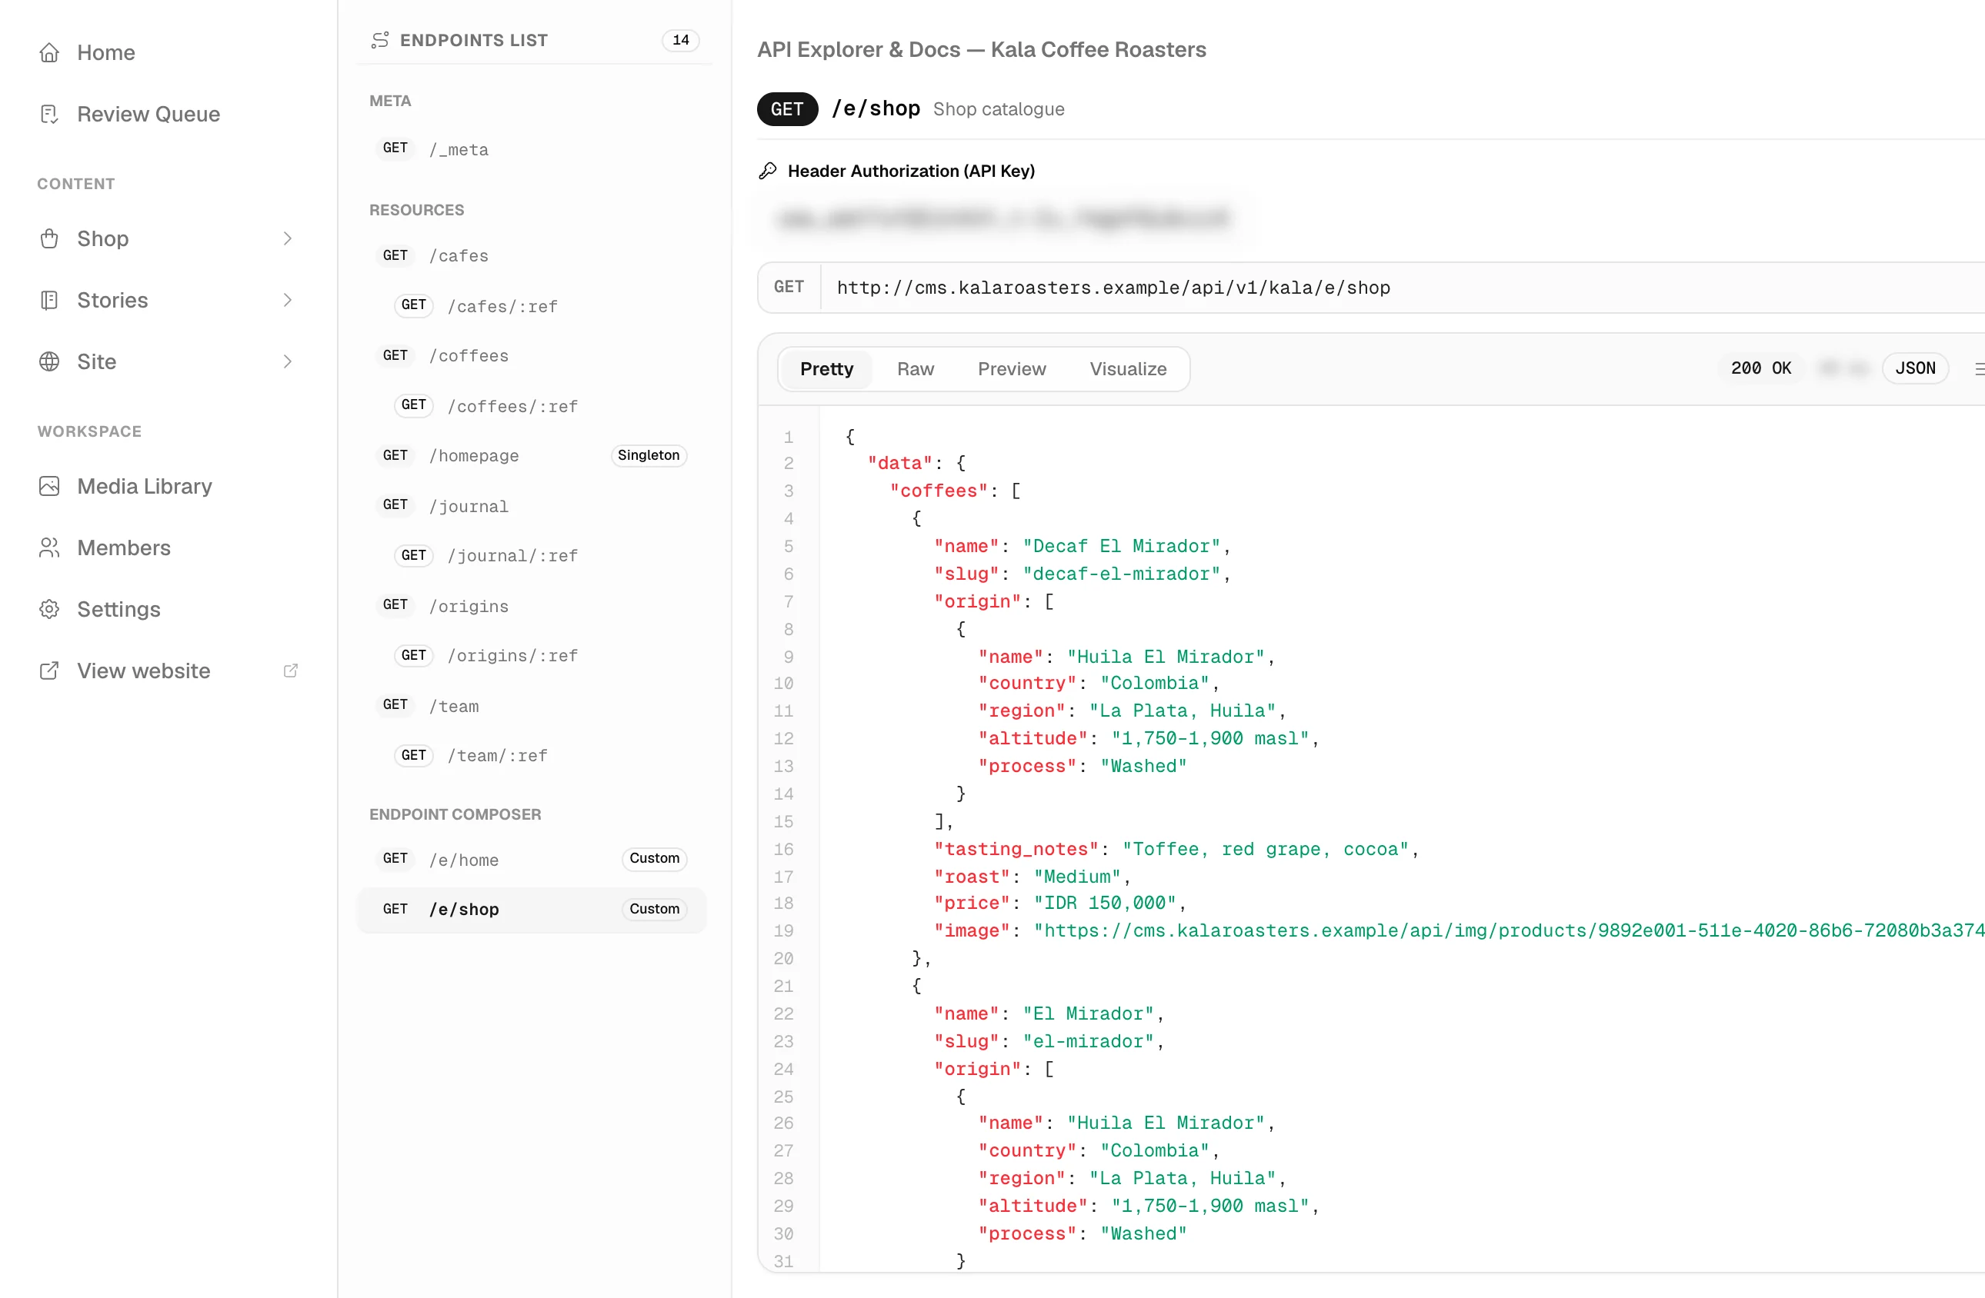This screenshot has height=1298, width=1985.
Task: Select the /homepage endpoint
Action: pos(532,456)
